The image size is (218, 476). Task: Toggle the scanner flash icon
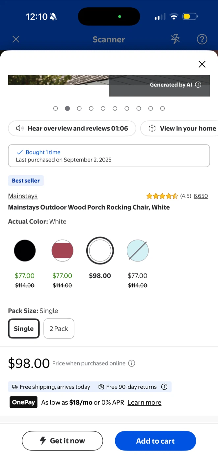175,39
